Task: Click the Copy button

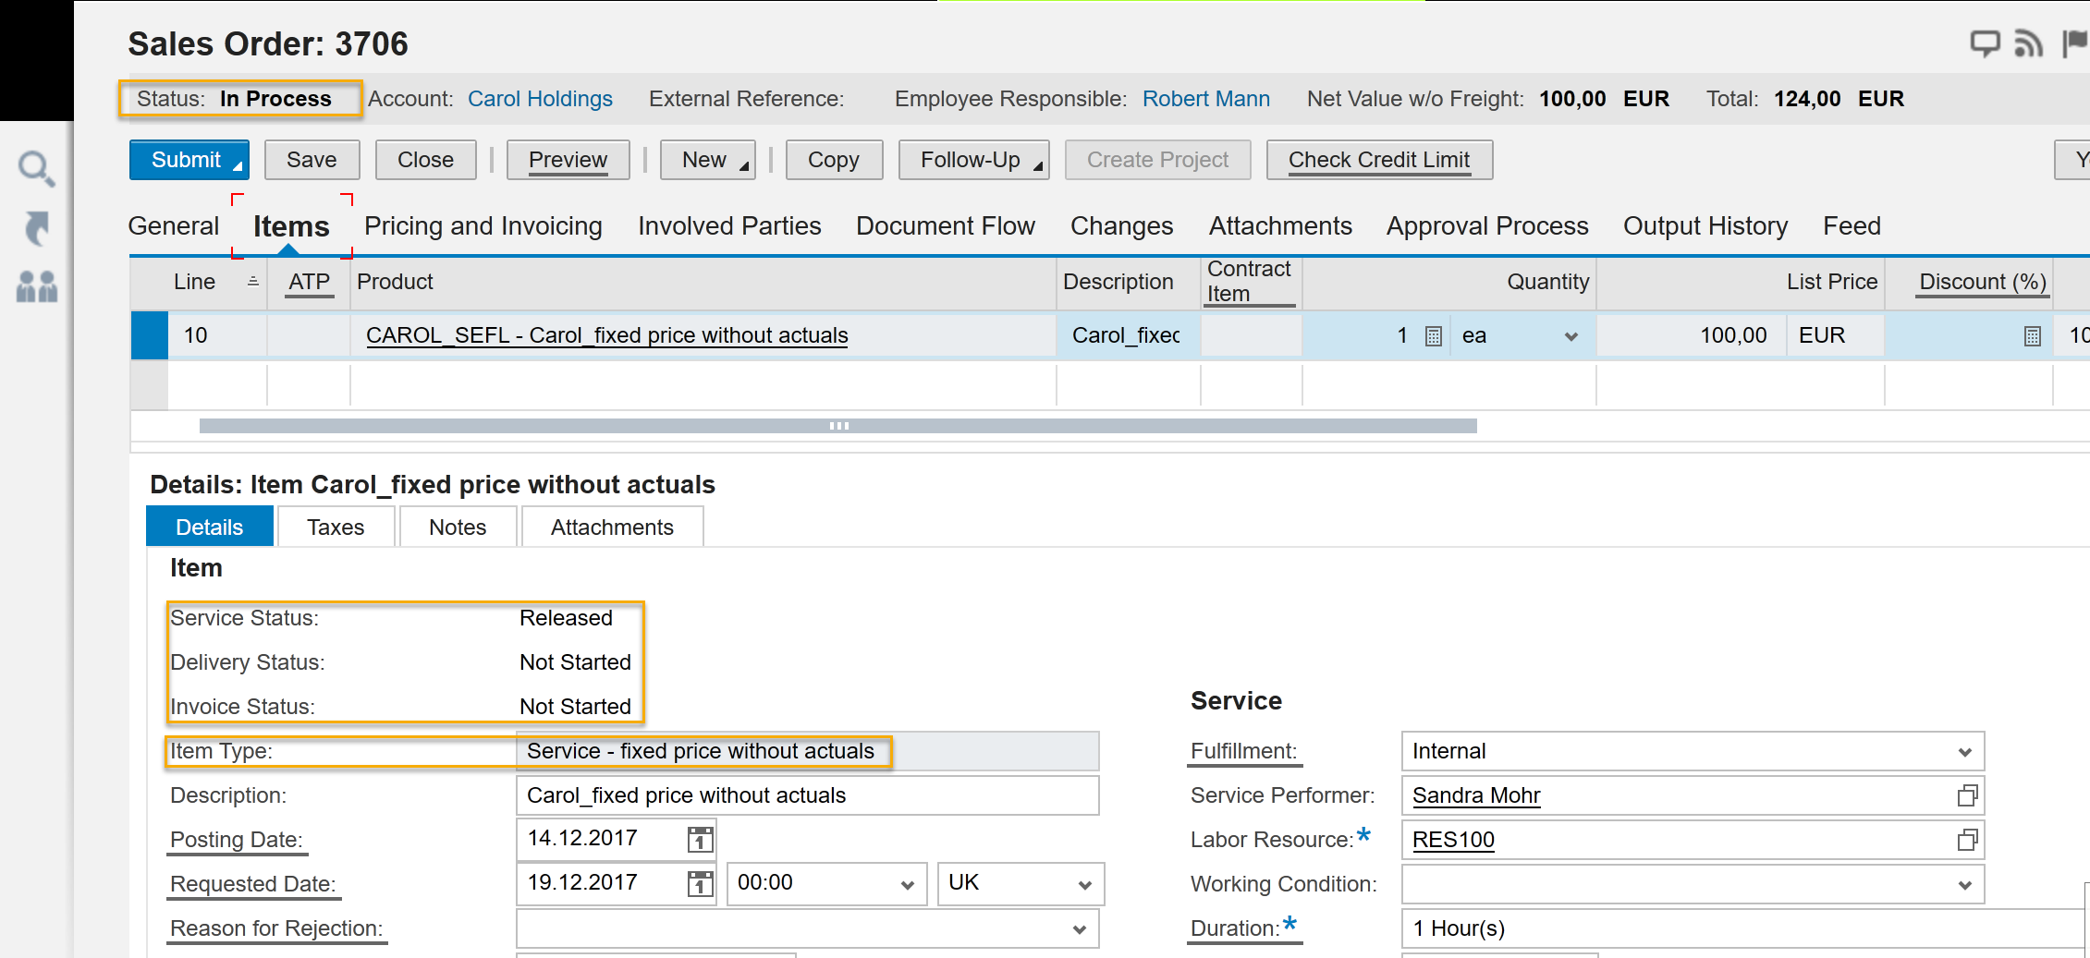Action: pos(834,160)
